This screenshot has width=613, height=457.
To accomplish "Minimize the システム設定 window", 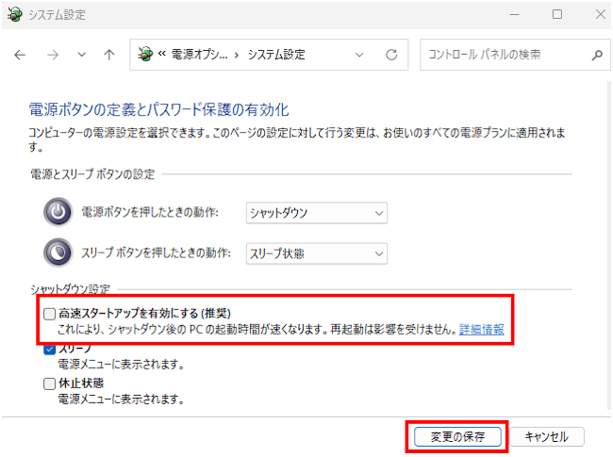I will (x=515, y=15).
